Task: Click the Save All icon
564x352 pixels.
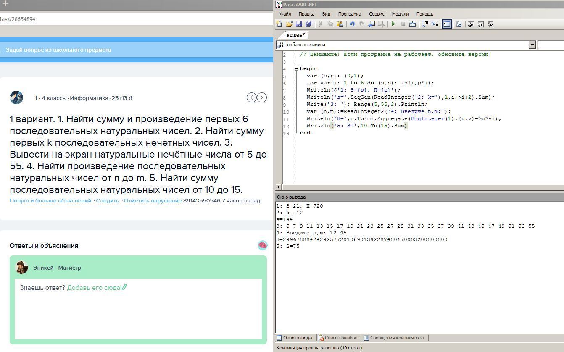Action: [308, 24]
